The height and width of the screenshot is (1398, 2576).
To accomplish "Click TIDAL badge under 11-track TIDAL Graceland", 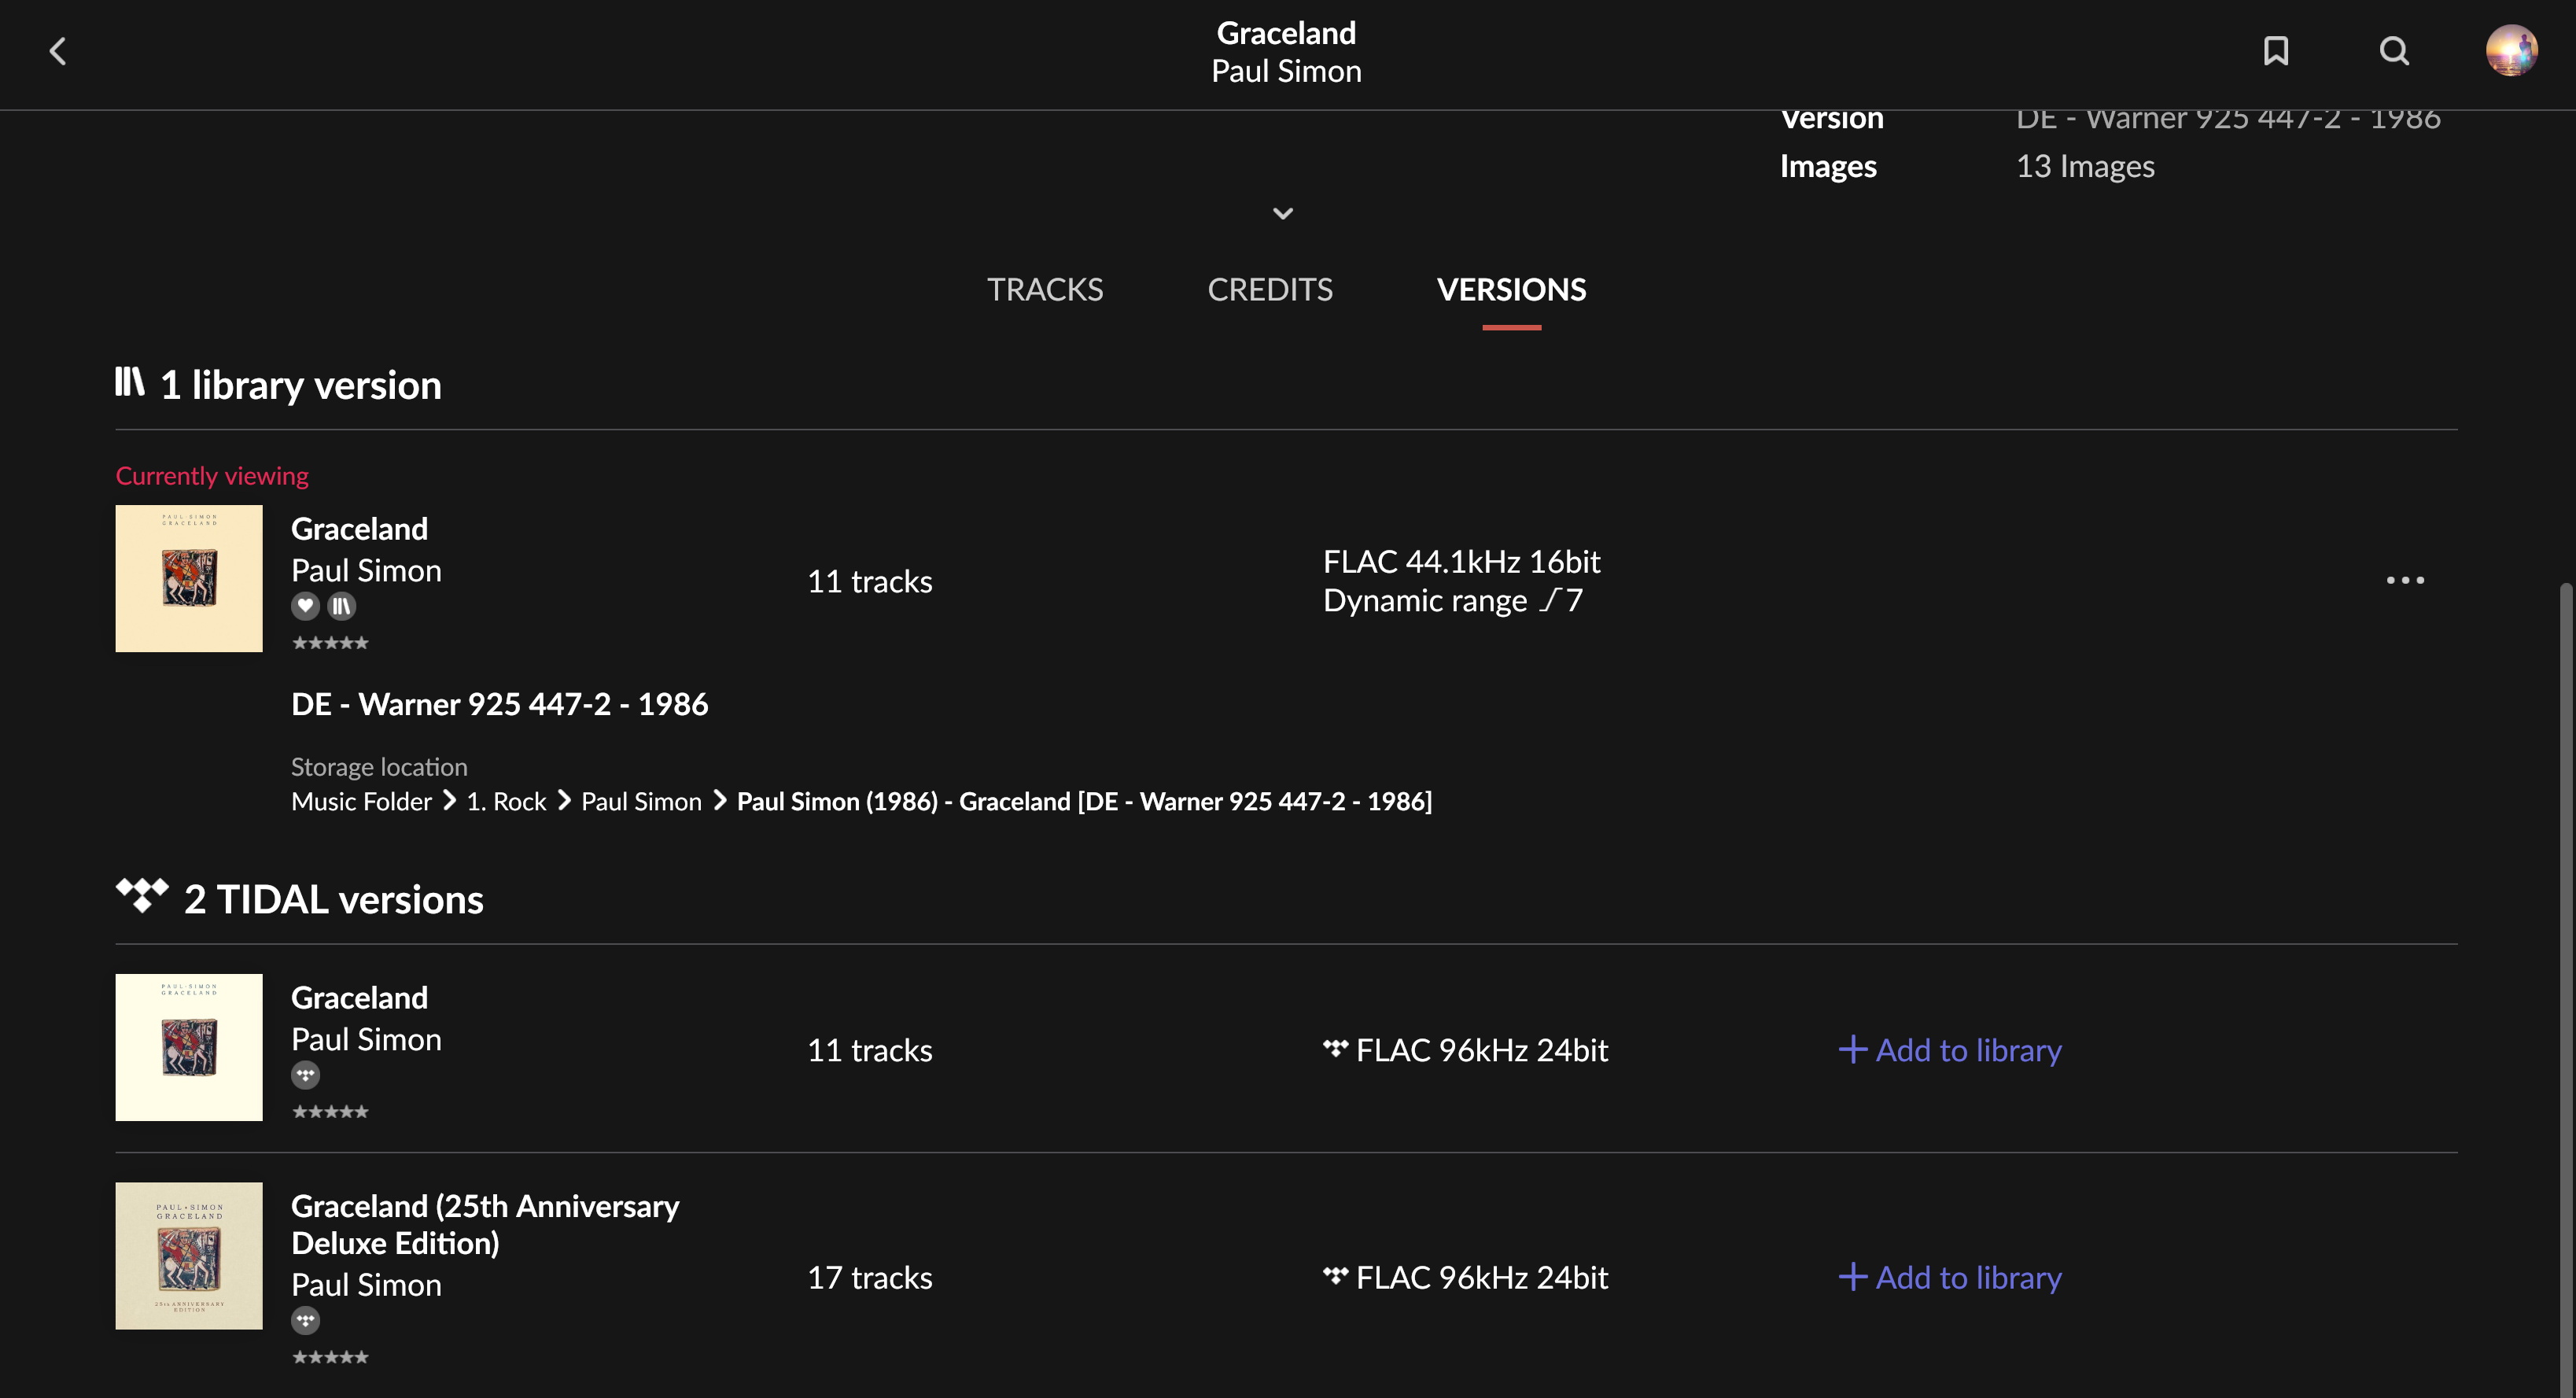I will (x=305, y=1075).
